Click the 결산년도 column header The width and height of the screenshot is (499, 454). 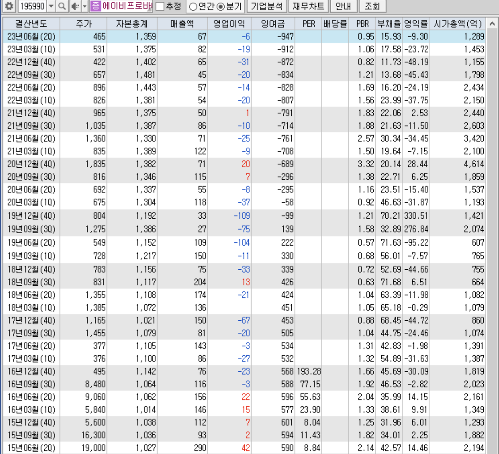pyautogui.click(x=31, y=24)
